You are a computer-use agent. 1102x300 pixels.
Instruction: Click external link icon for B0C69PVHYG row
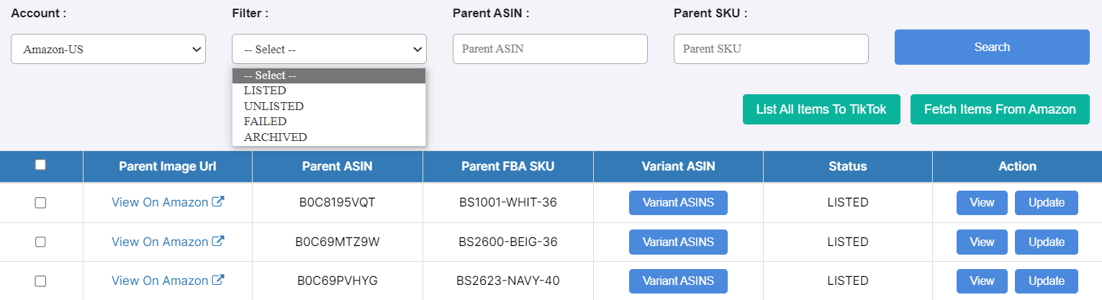tap(218, 281)
